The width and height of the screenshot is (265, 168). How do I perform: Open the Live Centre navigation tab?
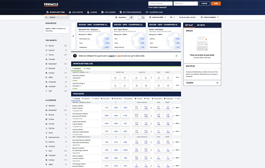click(x=77, y=12)
